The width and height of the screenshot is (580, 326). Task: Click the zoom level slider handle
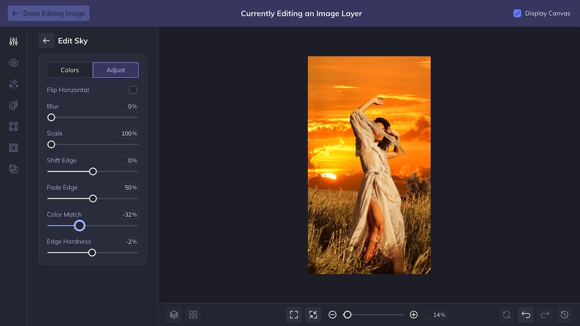[347, 314]
